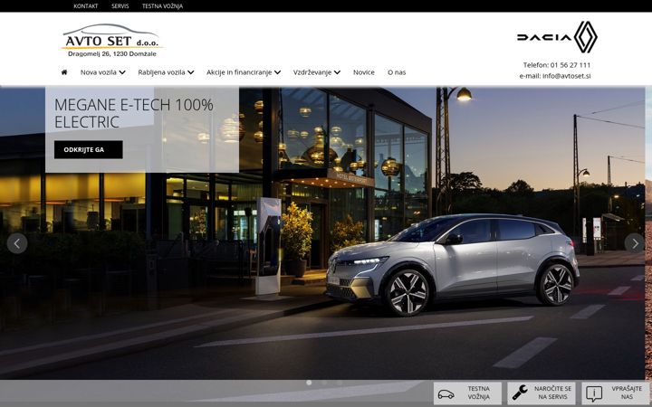Open the Novice menu item

pos(364,72)
